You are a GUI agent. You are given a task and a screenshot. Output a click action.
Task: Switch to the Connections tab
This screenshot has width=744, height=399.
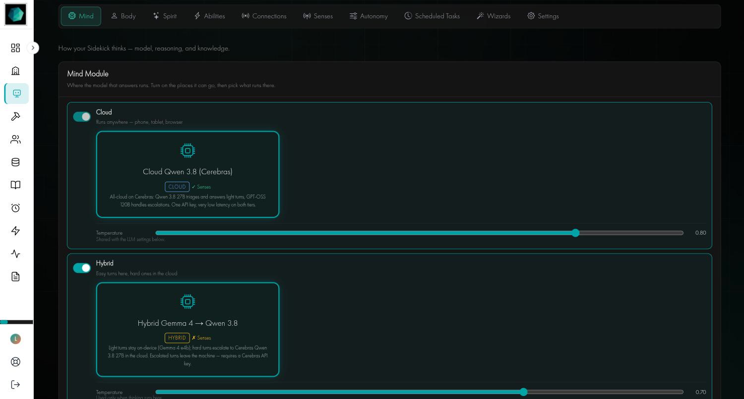click(264, 16)
